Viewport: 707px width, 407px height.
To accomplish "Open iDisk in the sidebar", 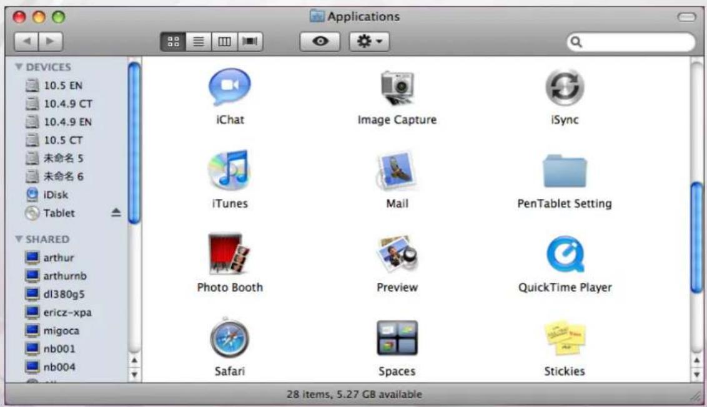I will (47, 194).
